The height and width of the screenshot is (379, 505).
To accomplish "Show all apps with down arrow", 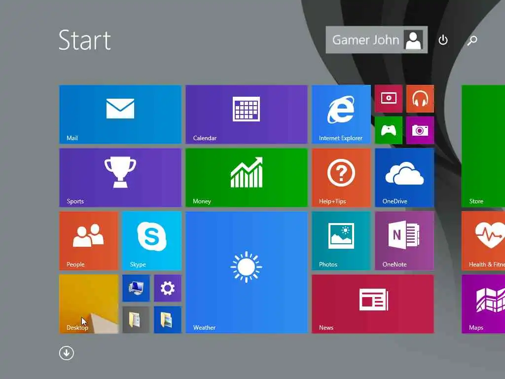I will pos(67,353).
